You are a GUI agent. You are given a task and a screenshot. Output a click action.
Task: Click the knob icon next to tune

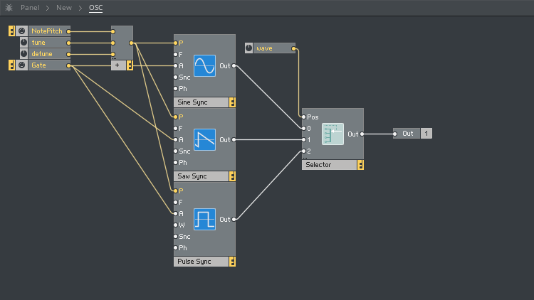coord(23,43)
